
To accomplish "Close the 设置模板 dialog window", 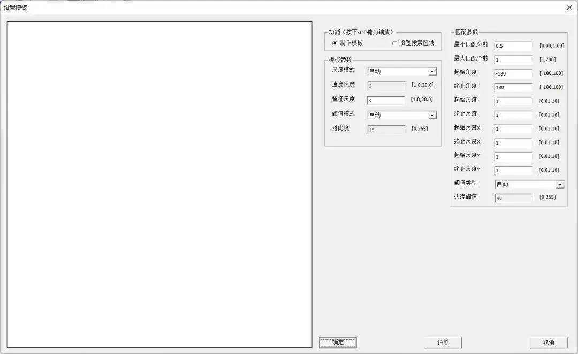I will (569, 7).
